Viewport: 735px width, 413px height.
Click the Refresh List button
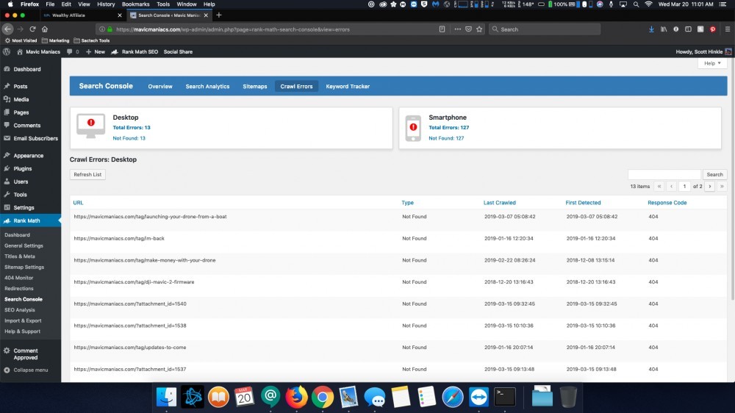coord(87,174)
